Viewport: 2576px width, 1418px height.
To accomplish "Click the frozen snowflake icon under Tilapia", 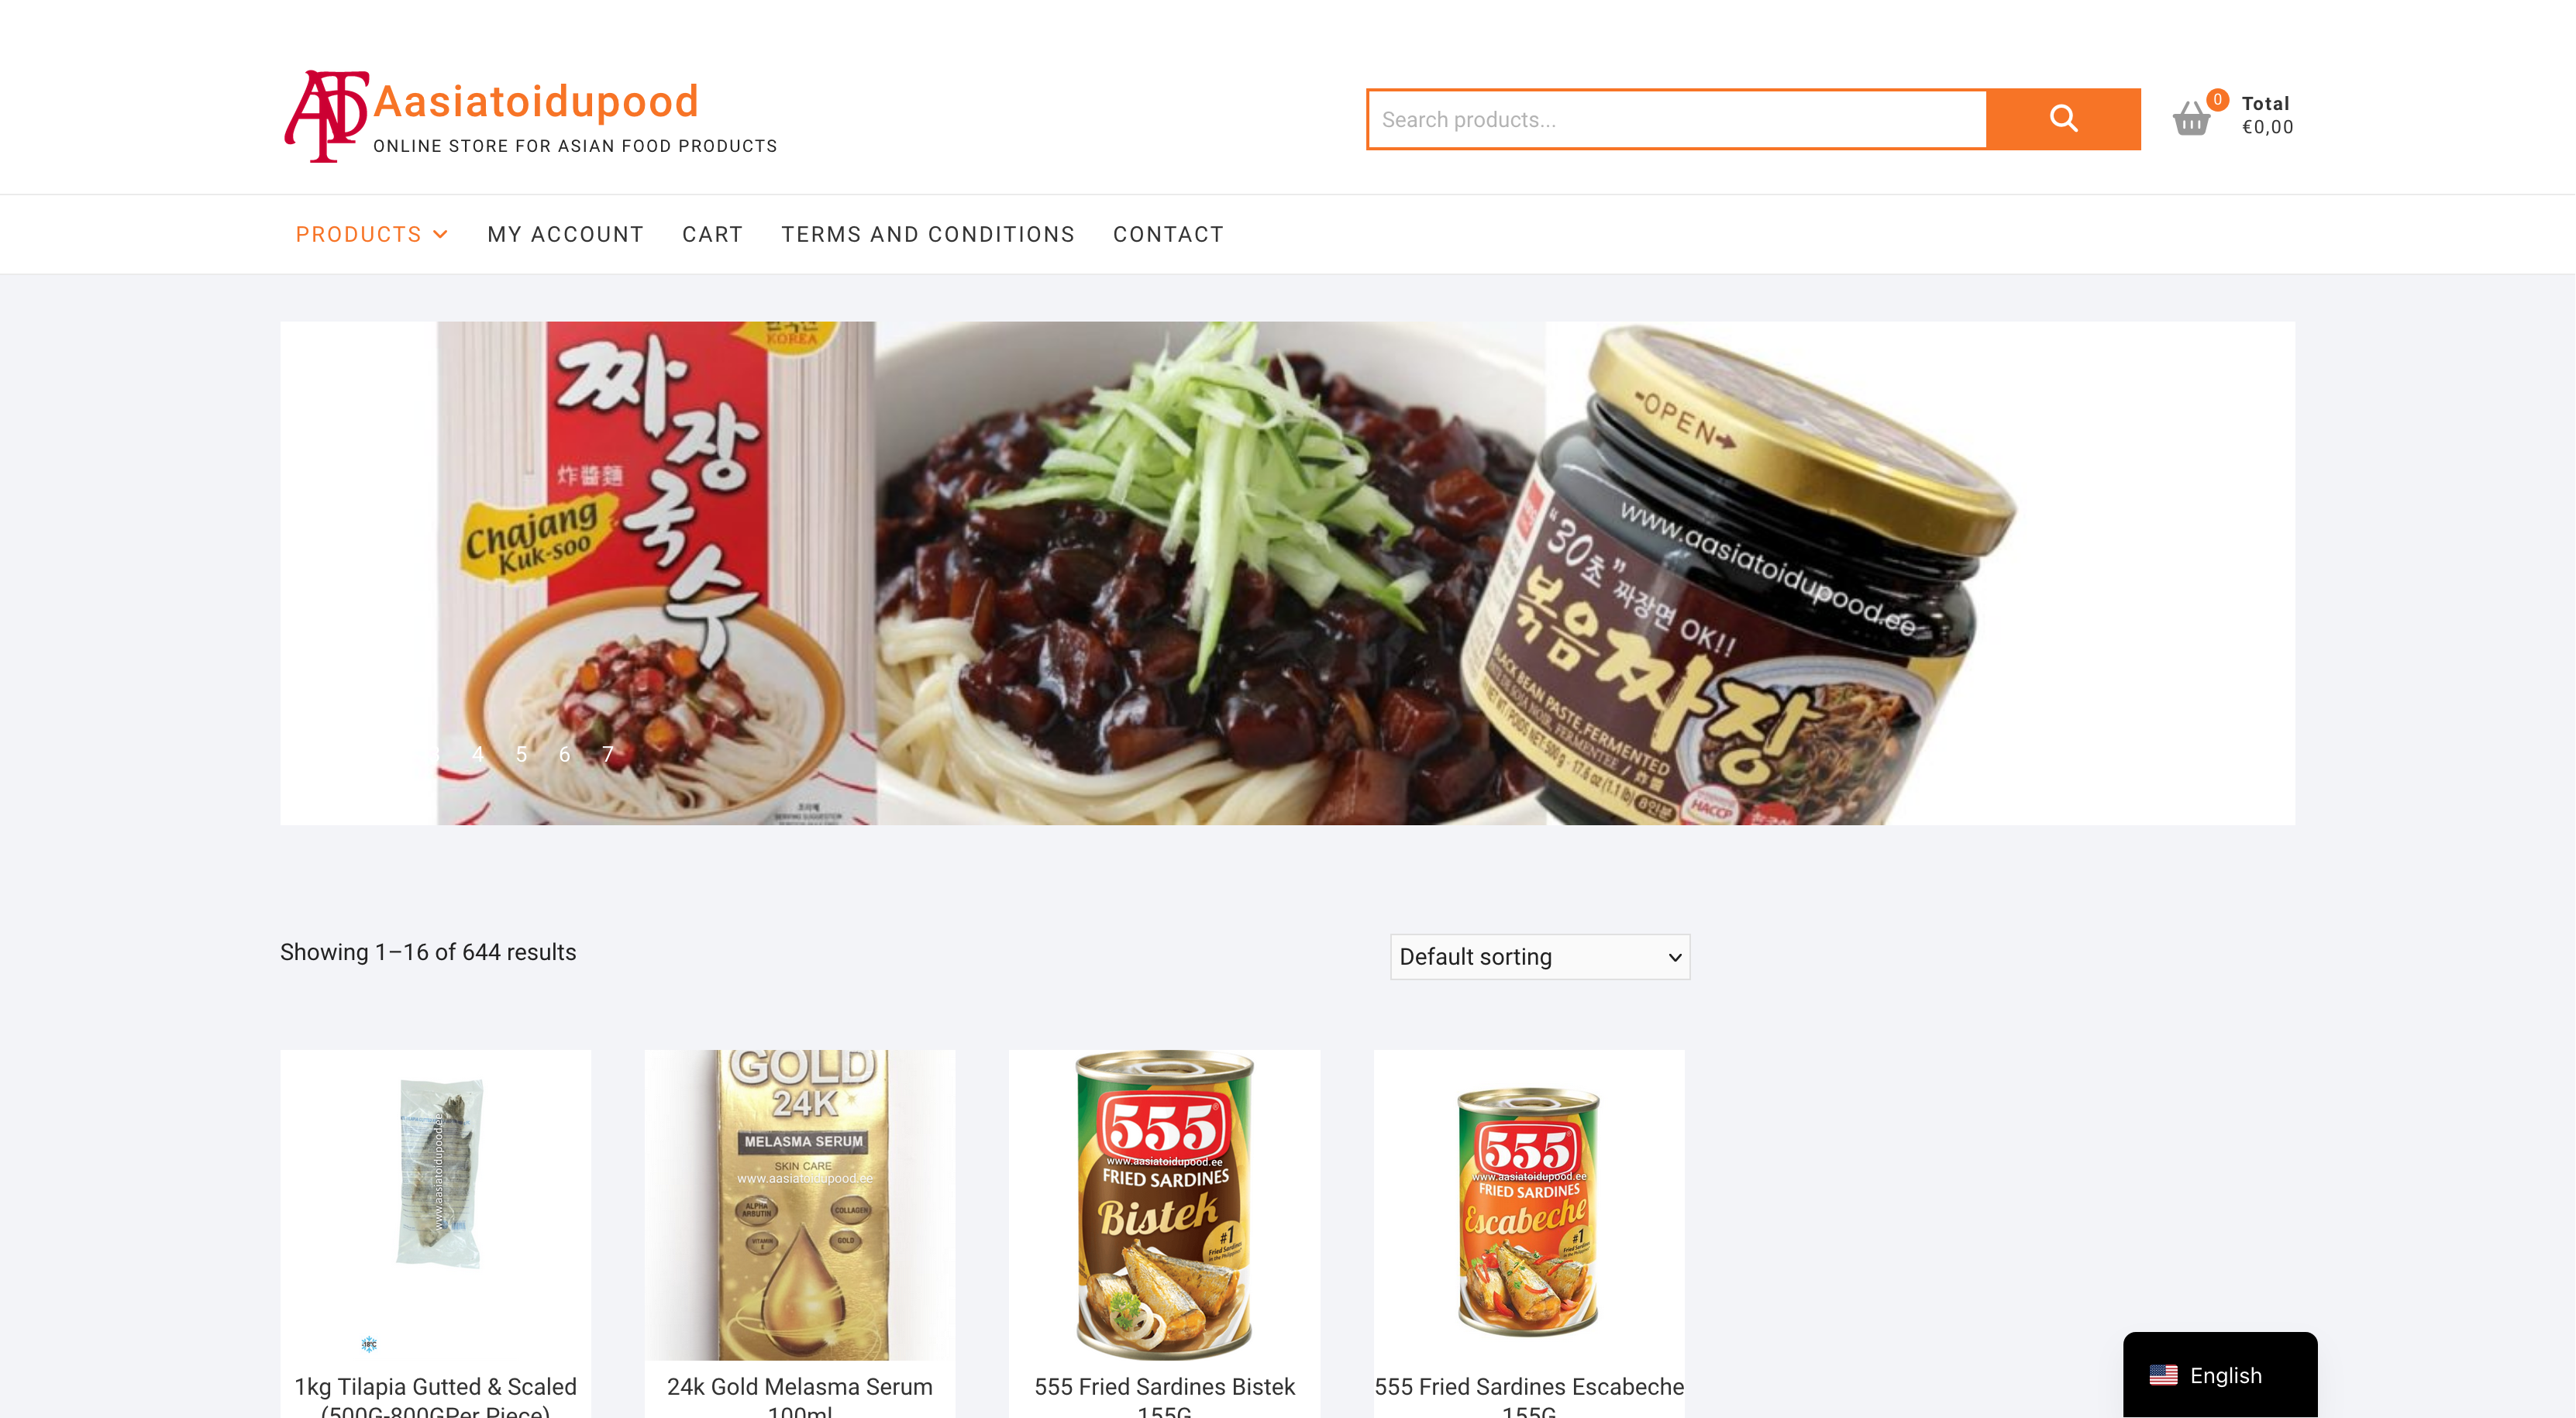I will point(369,1343).
